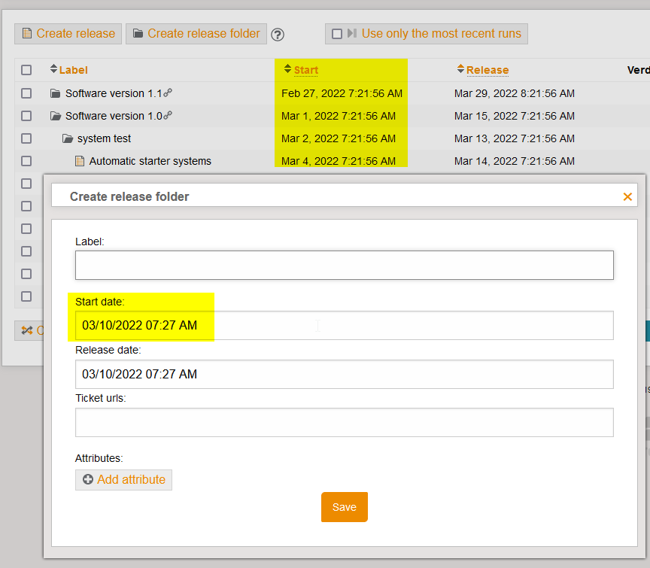This screenshot has width=650, height=568.
Task: Click link icon next to Software version 1.1
Action: pyautogui.click(x=169, y=93)
